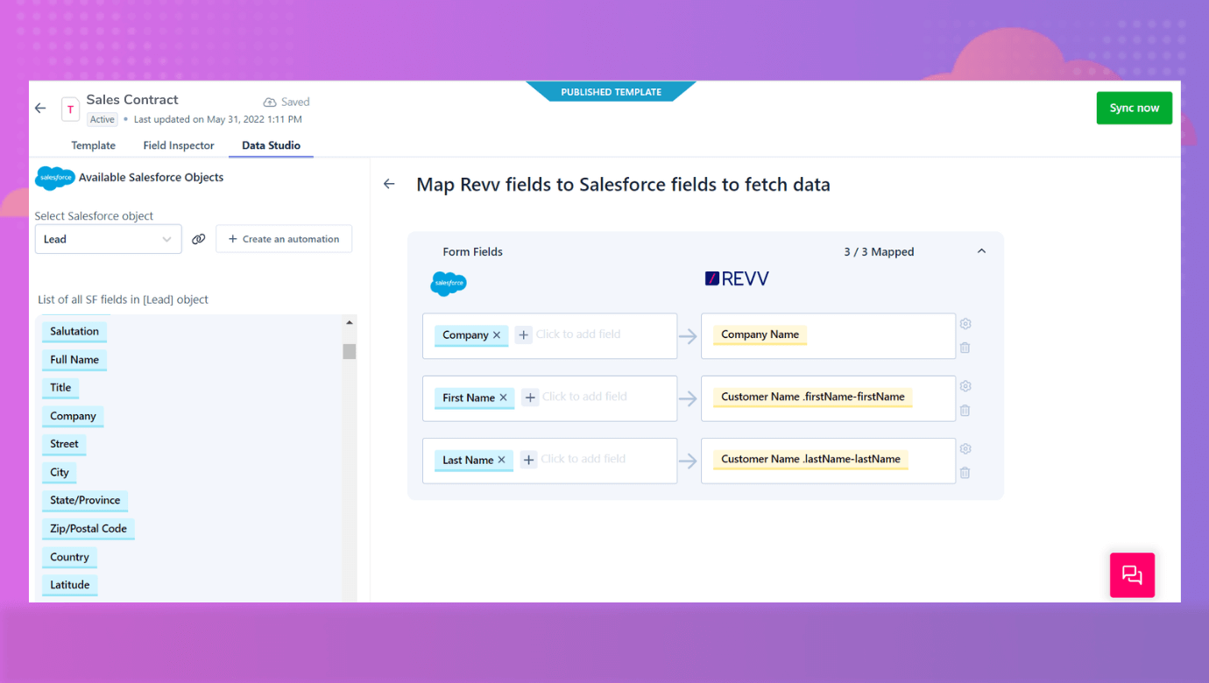Delete the Customer Name firstName mapping
Viewport: 1209px width, 683px height.
(965, 410)
